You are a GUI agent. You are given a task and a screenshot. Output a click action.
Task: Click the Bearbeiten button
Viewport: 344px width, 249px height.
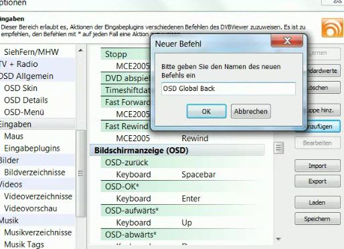(x=317, y=143)
